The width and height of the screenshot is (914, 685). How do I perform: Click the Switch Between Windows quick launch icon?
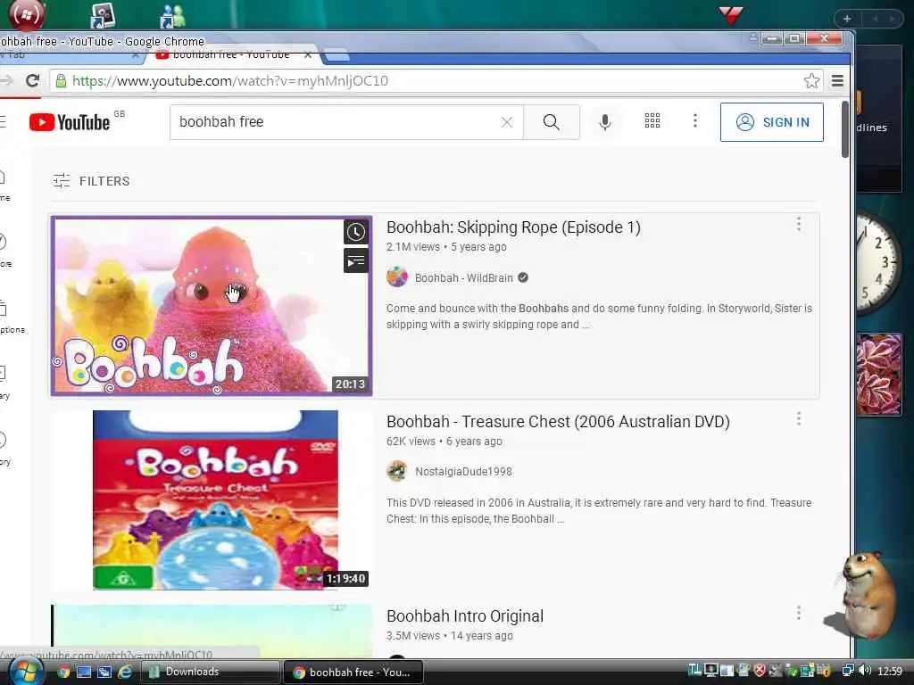[x=104, y=672]
